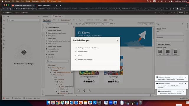Screen dimensions: 189x106
Task: Collapse the Grid Row tree node
Action: tap(47, 65)
